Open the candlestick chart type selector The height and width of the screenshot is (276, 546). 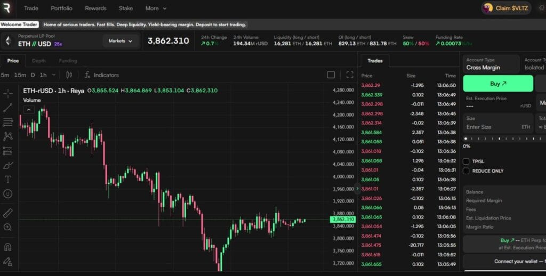(69, 75)
